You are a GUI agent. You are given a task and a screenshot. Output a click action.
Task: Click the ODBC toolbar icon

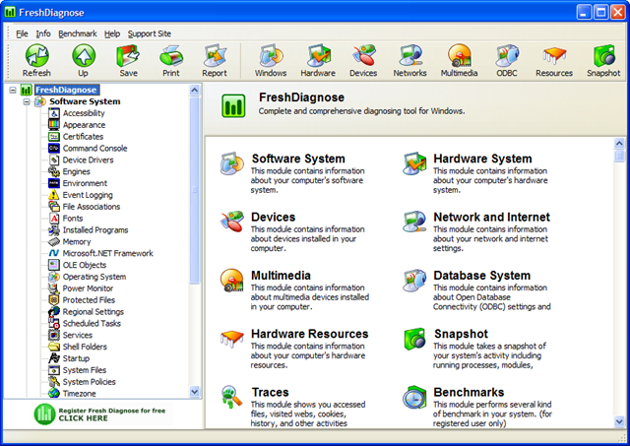click(507, 55)
